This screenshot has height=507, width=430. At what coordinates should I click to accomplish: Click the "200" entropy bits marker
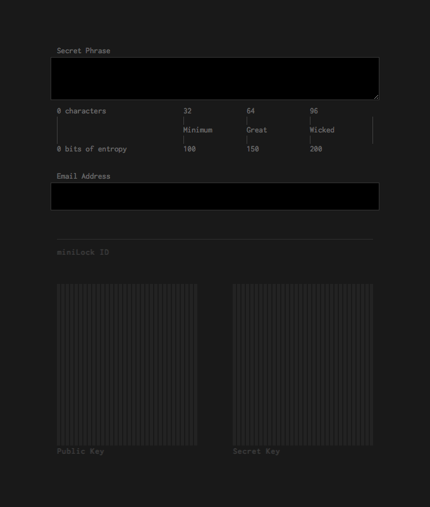coord(316,149)
